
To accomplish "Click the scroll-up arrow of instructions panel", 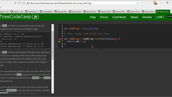I will (53, 25).
